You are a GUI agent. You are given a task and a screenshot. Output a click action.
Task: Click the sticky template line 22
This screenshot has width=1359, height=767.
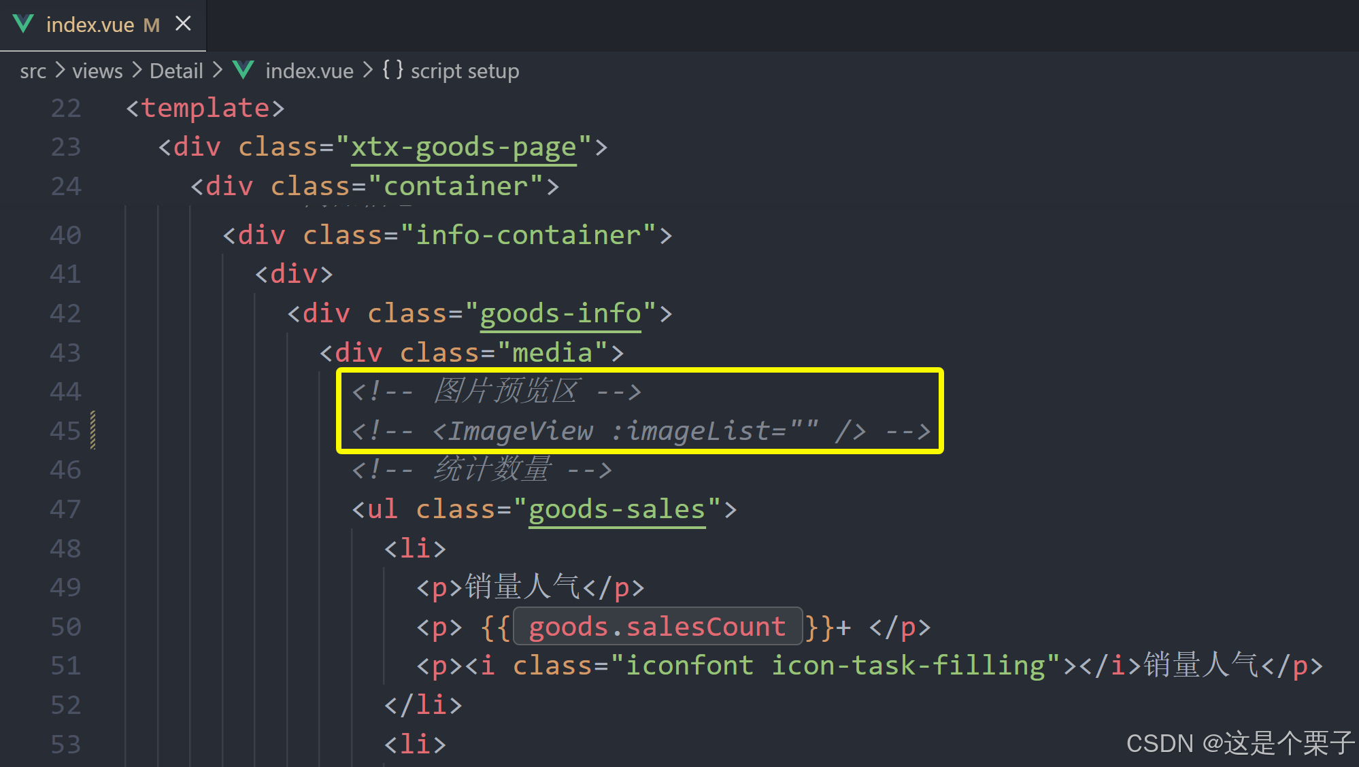[204, 108]
